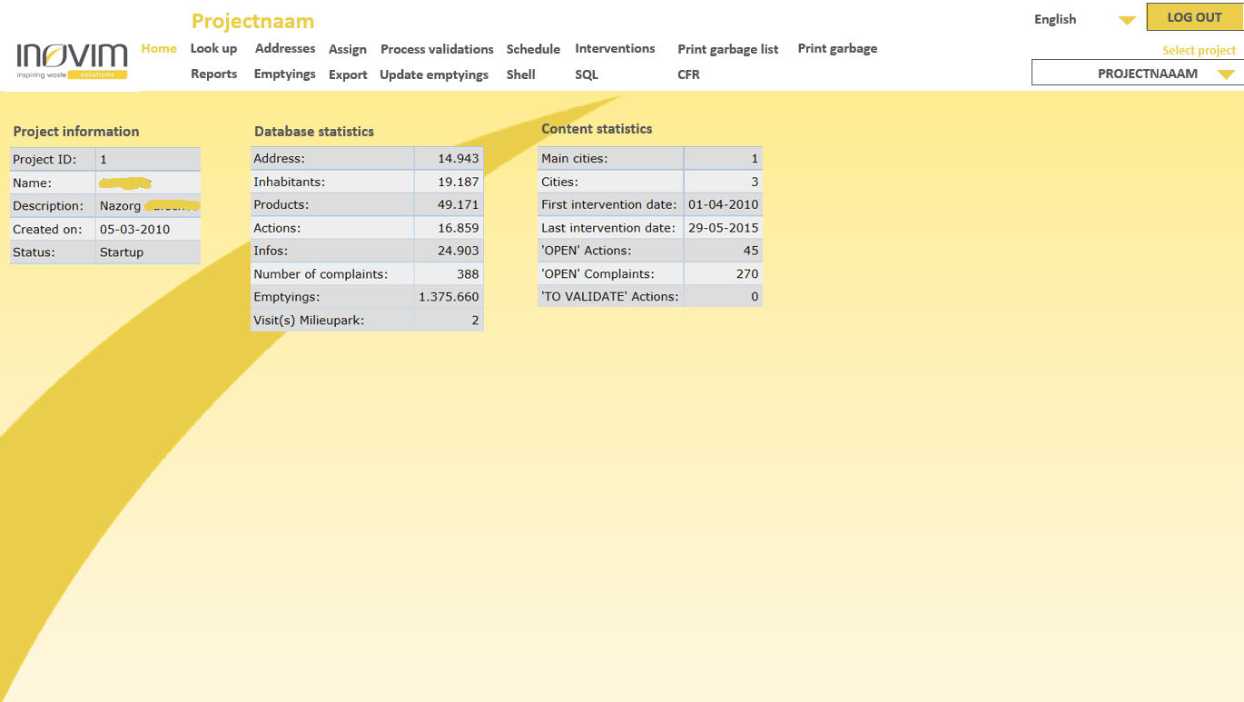The height and width of the screenshot is (702, 1244).
Task: Click the Status value Startup
Action: tap(122, 252)
